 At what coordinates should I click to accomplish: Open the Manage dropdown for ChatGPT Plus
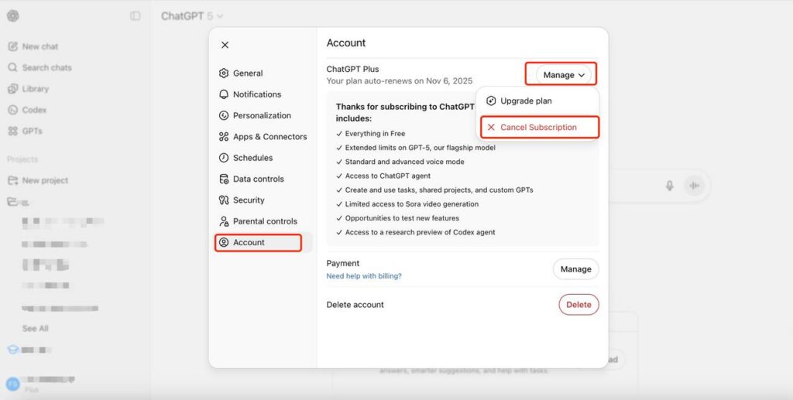563,75
